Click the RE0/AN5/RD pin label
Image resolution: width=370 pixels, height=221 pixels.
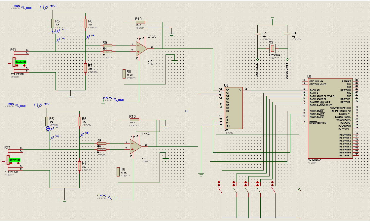(317, 111)
